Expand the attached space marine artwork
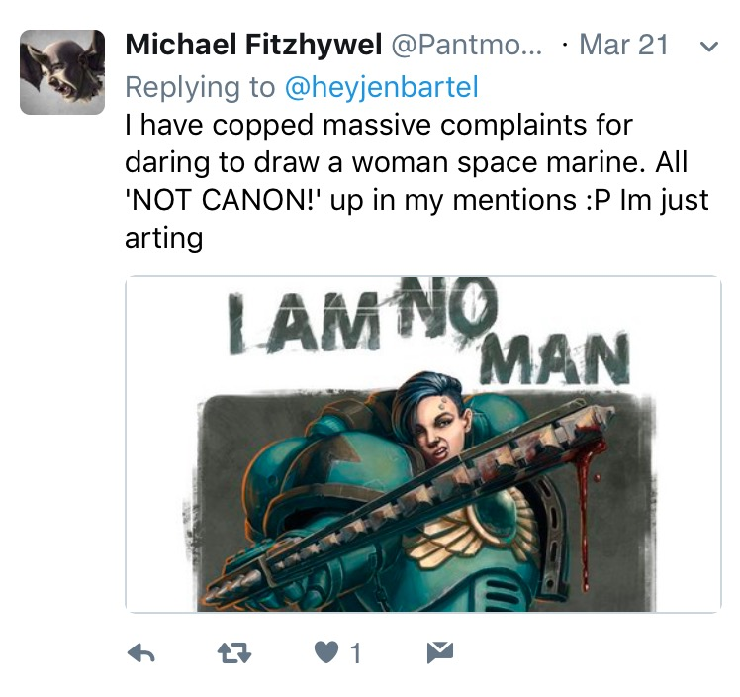This screenshot has height=697, width=740. pos(423,444)
